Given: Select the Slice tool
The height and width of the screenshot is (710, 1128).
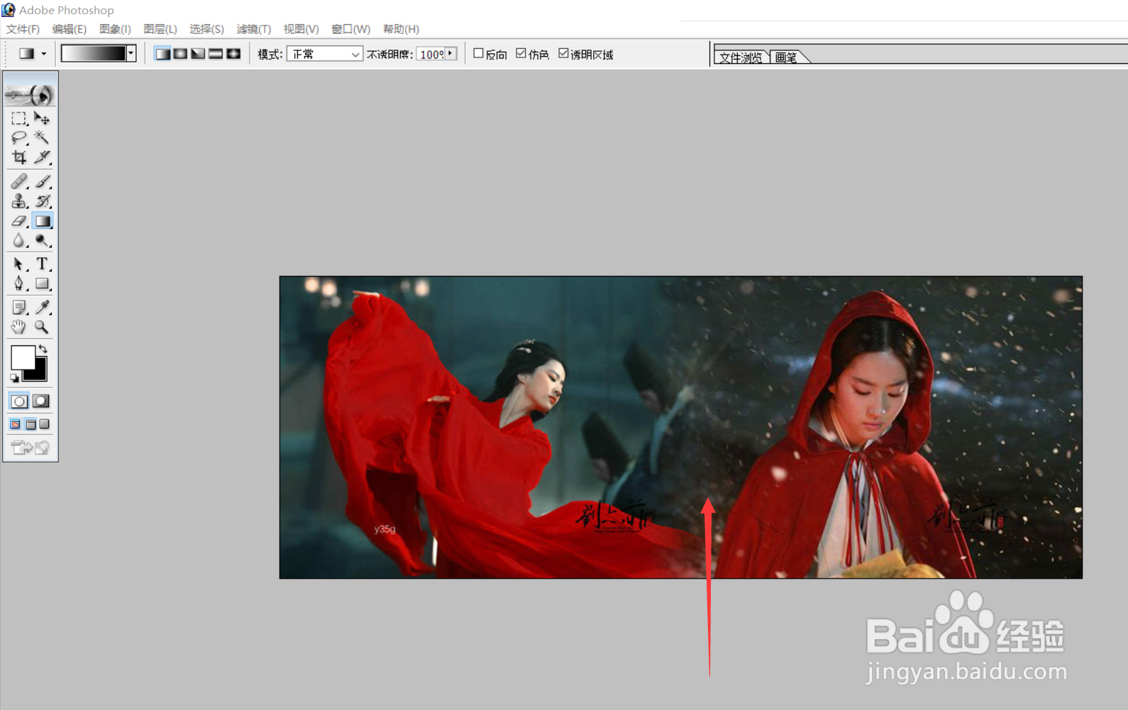Looking at the screenshot, I should click(42, 157).
